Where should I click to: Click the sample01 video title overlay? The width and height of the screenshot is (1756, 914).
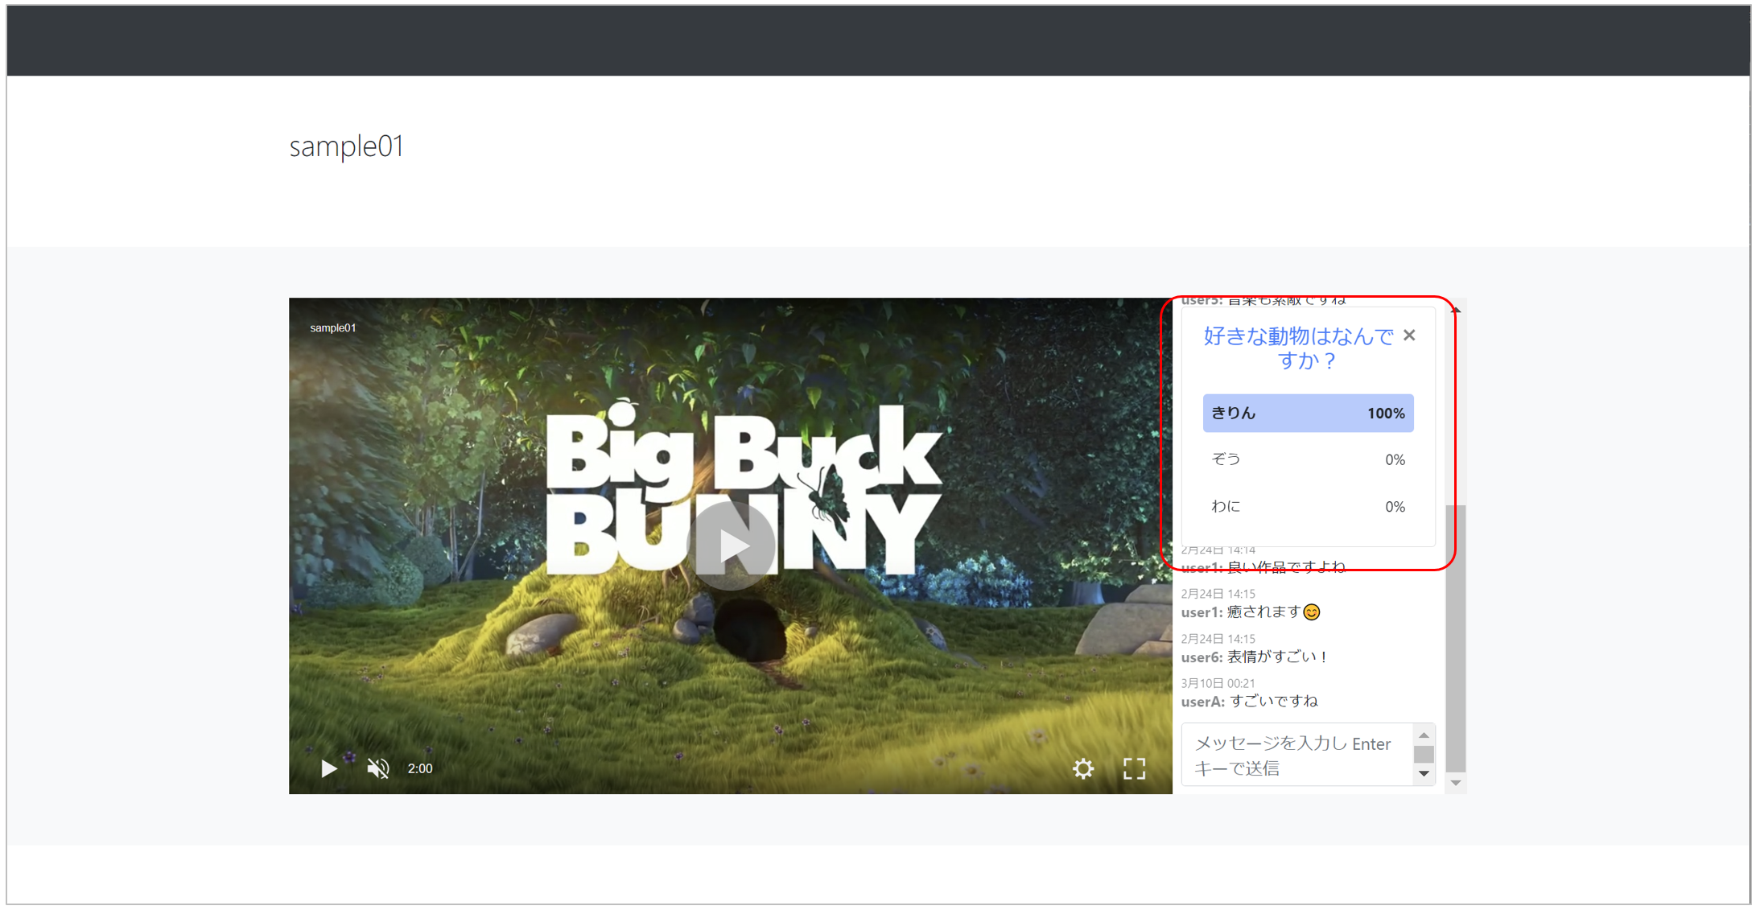tap(333, 327)
